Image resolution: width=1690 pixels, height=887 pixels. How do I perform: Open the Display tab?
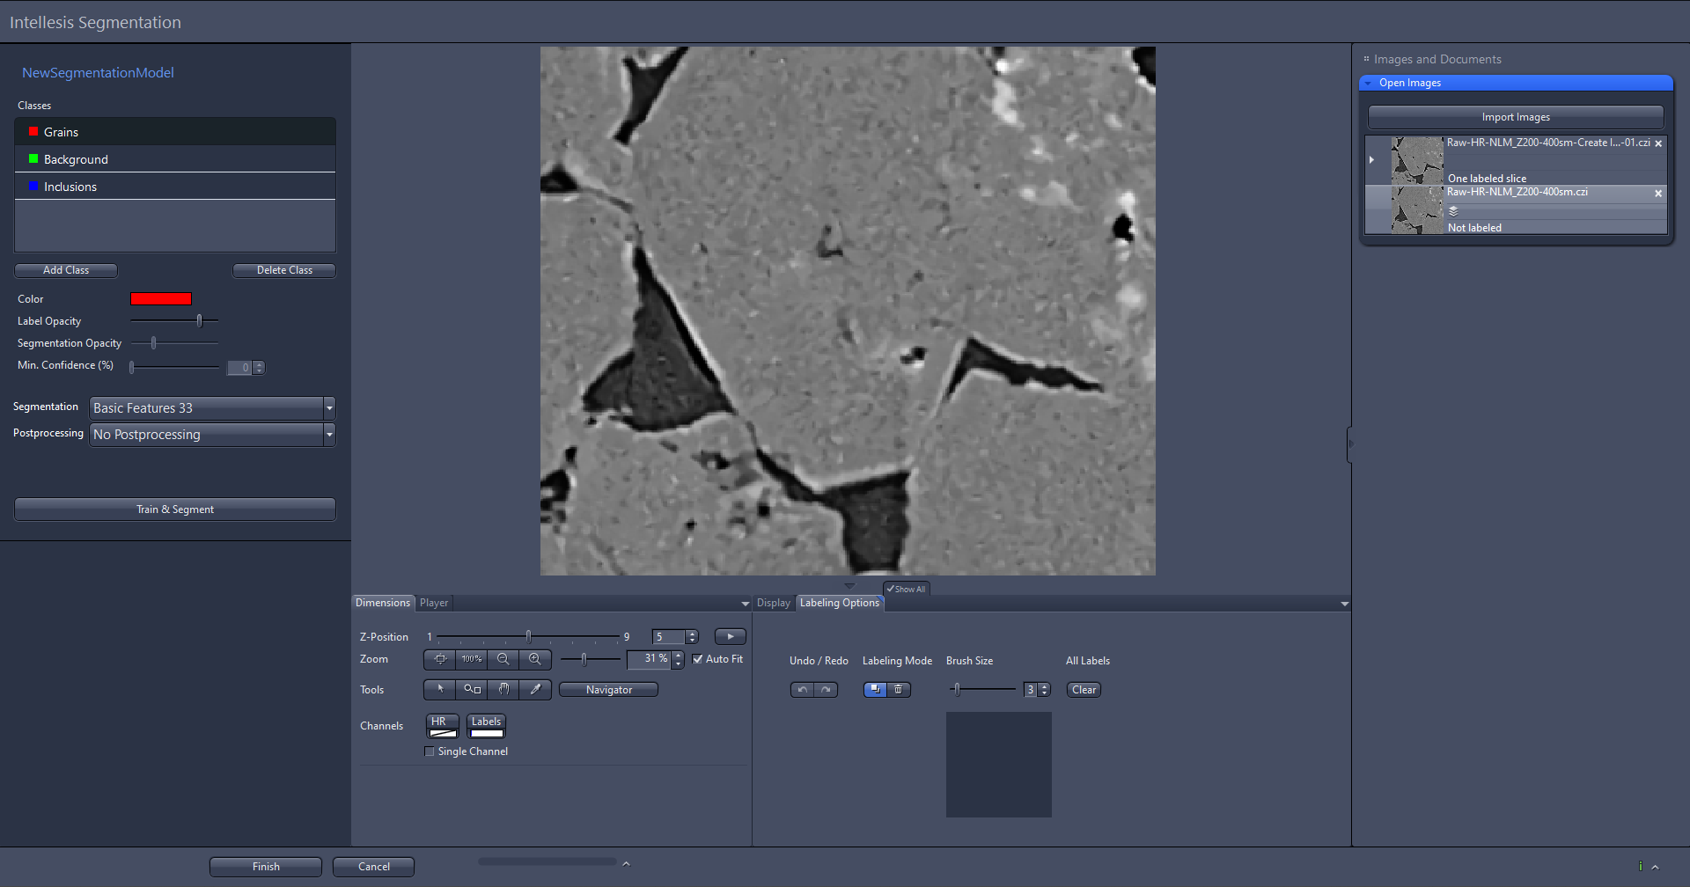click(773, 603)
